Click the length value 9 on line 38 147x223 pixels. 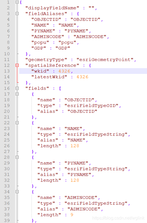(x=72, y=215)
